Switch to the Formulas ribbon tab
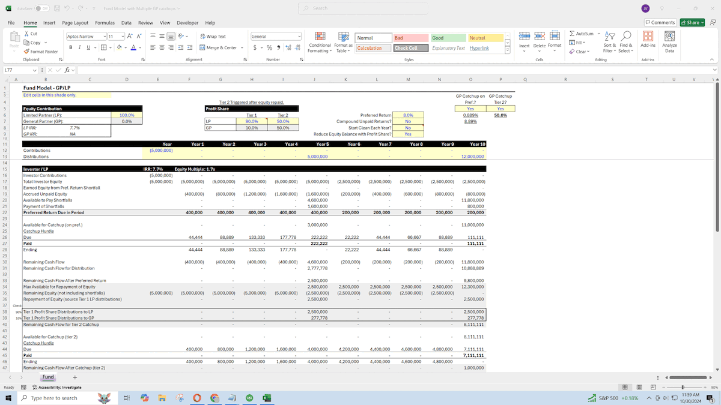This screenshot has height=405, width=721. (x=105, y=22)
